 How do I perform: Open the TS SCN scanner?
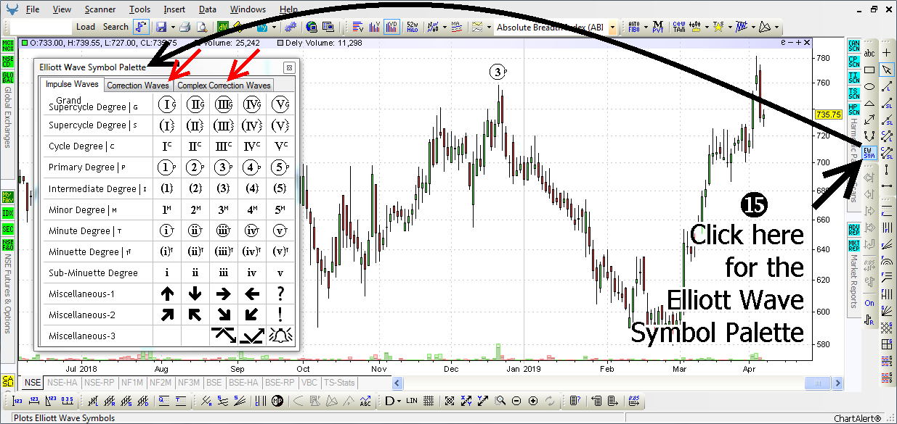coord(853,93)
